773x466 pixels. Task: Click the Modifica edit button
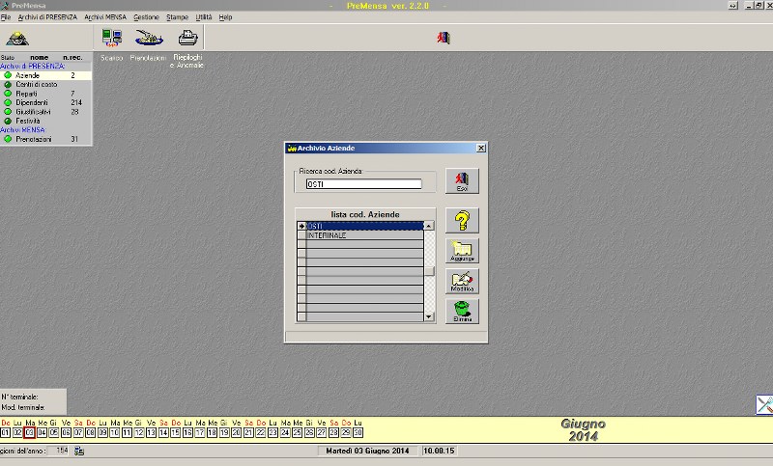click(x=462, y=281)
